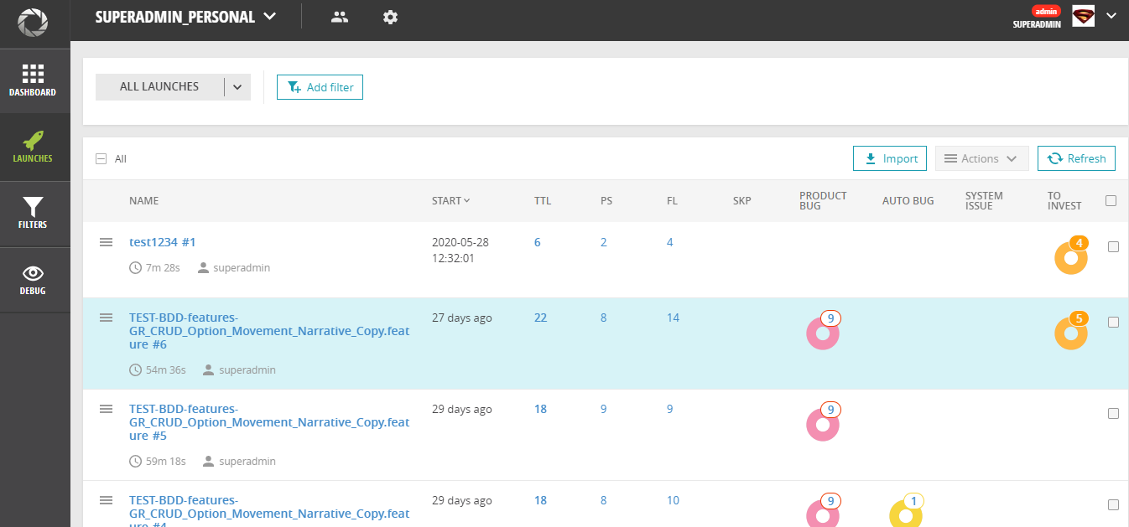Click the SKP column header
The height and width of the screenshot is (527, 1129).
[742, 201]
